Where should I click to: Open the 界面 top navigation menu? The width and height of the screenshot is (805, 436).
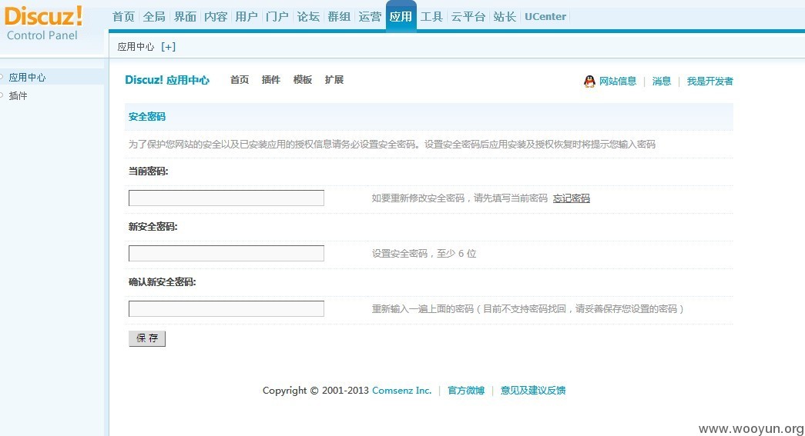click(185, 16)
